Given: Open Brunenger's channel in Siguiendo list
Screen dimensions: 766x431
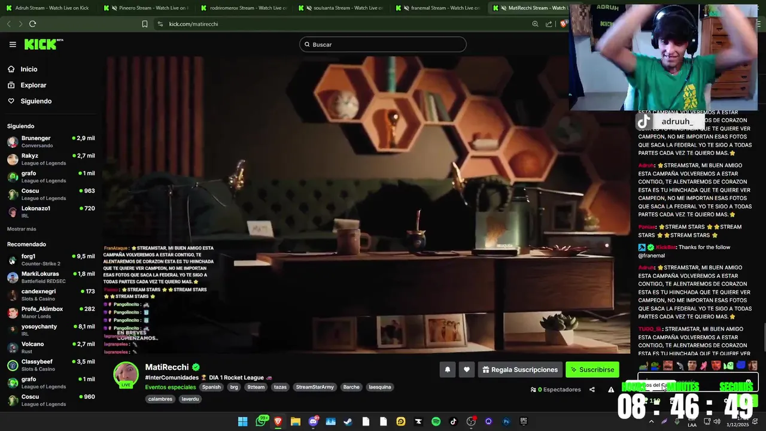Looking at the screenshot, I should (50, 142).
